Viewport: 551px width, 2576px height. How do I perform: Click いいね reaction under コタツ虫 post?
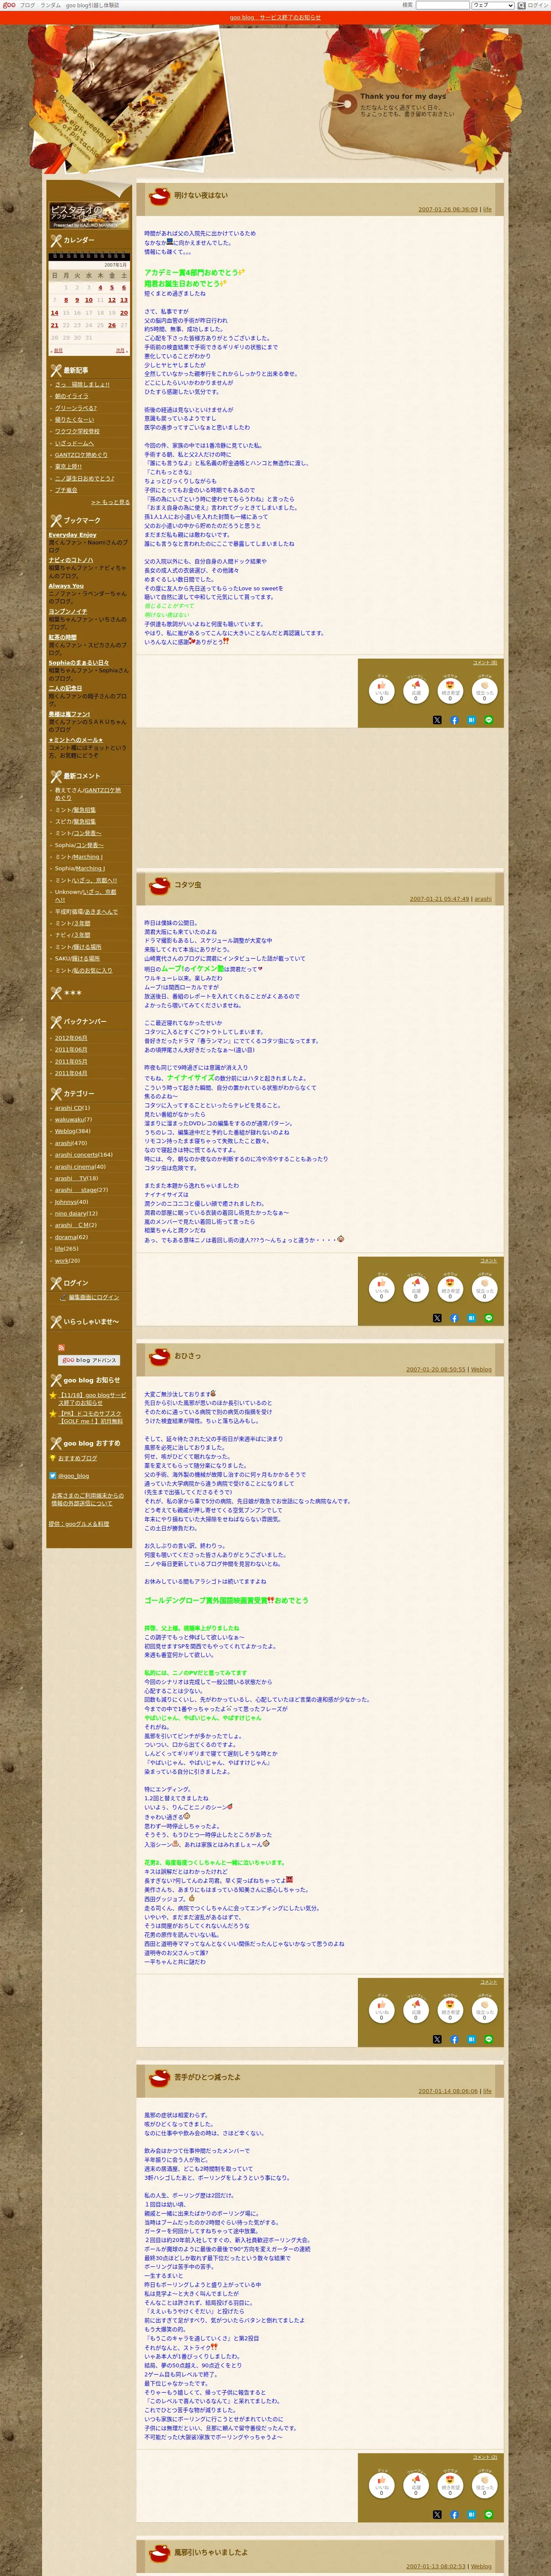[x=381, y=1289]
